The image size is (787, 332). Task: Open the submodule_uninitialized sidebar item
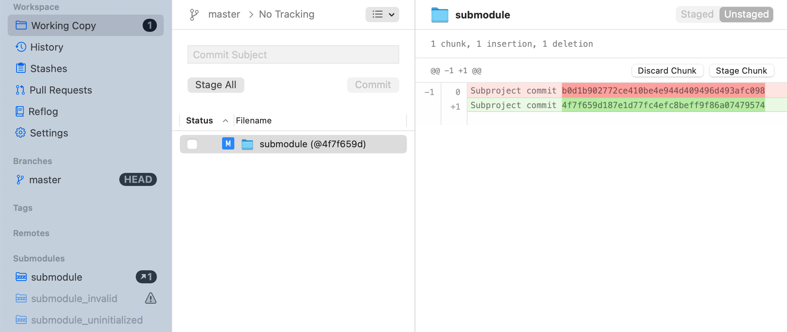click(87, 320)
